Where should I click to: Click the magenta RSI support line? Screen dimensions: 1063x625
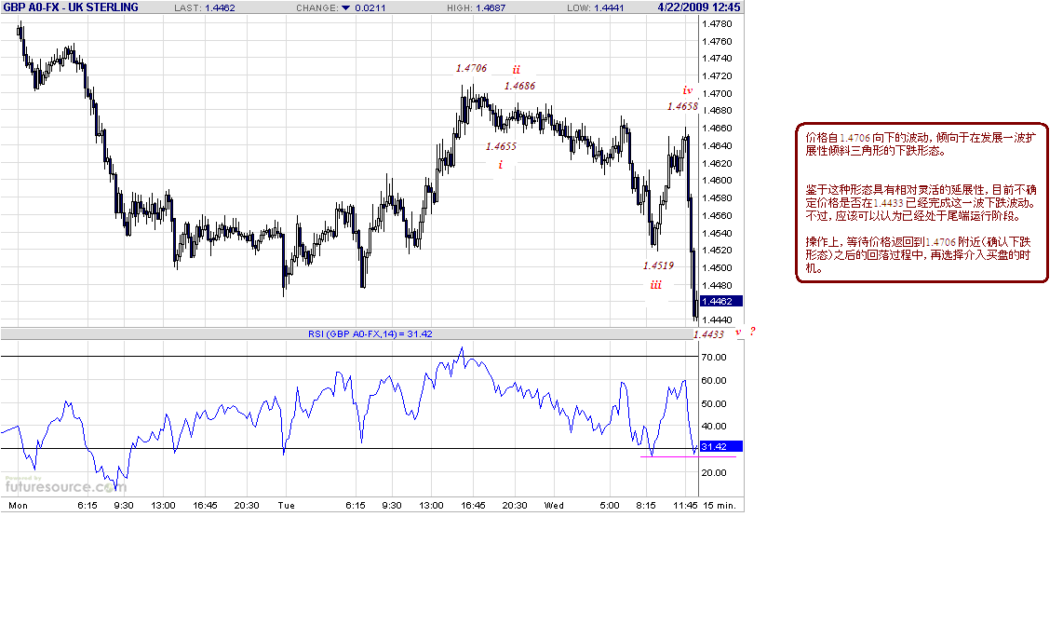point(688,456)
